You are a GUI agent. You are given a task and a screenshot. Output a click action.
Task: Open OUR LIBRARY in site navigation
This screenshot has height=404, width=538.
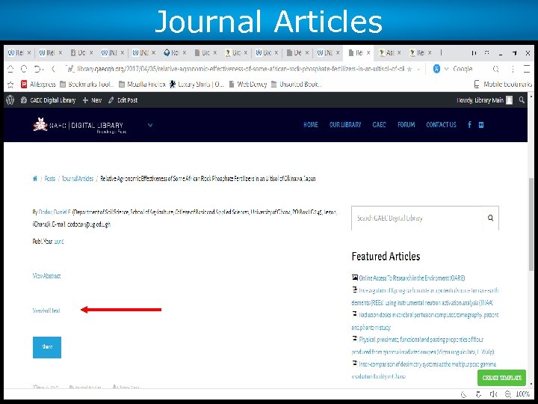[x=345, y=125]
